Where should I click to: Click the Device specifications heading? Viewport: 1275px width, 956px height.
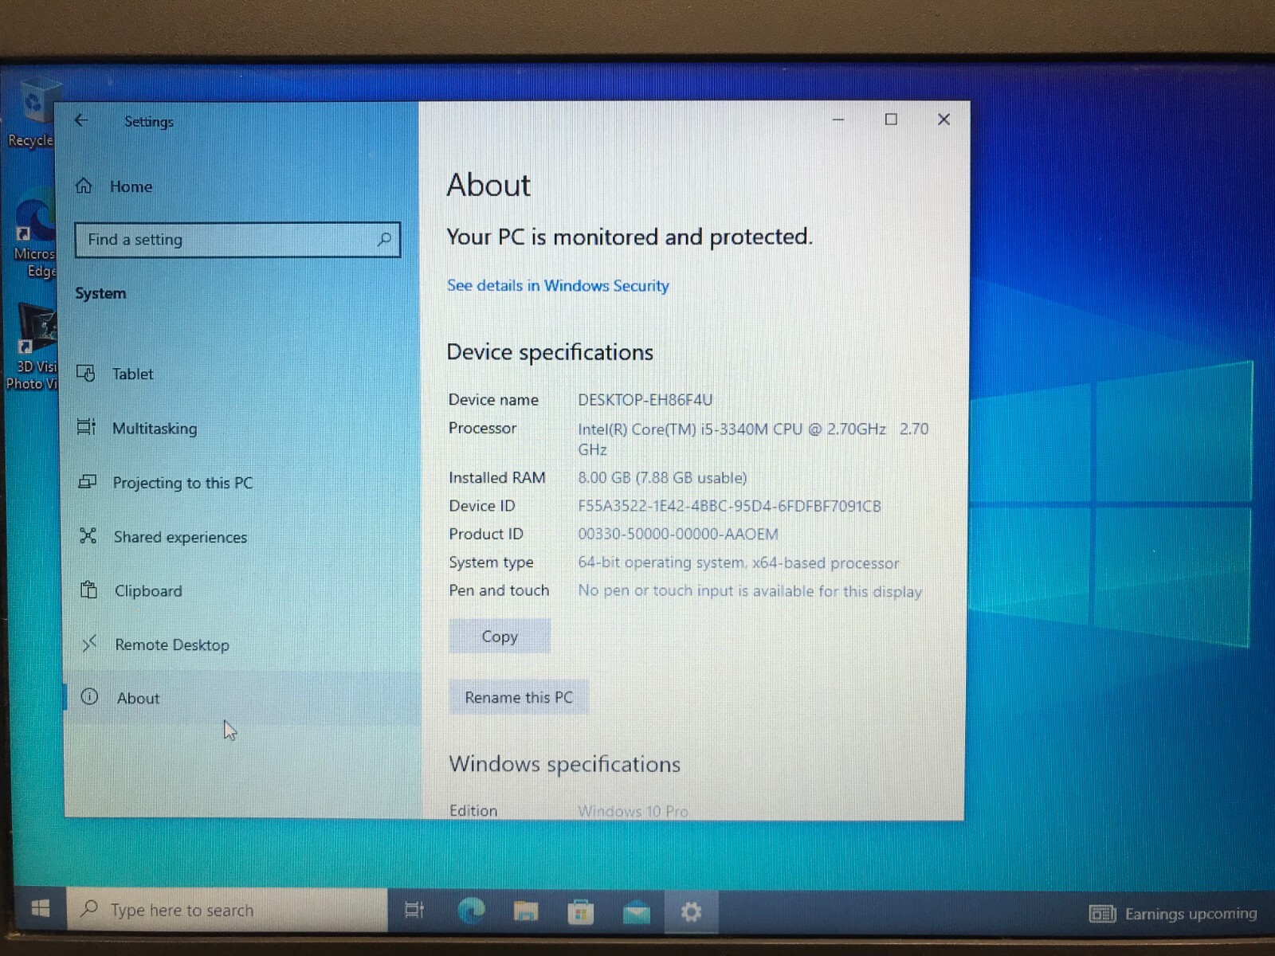[550, 352]
